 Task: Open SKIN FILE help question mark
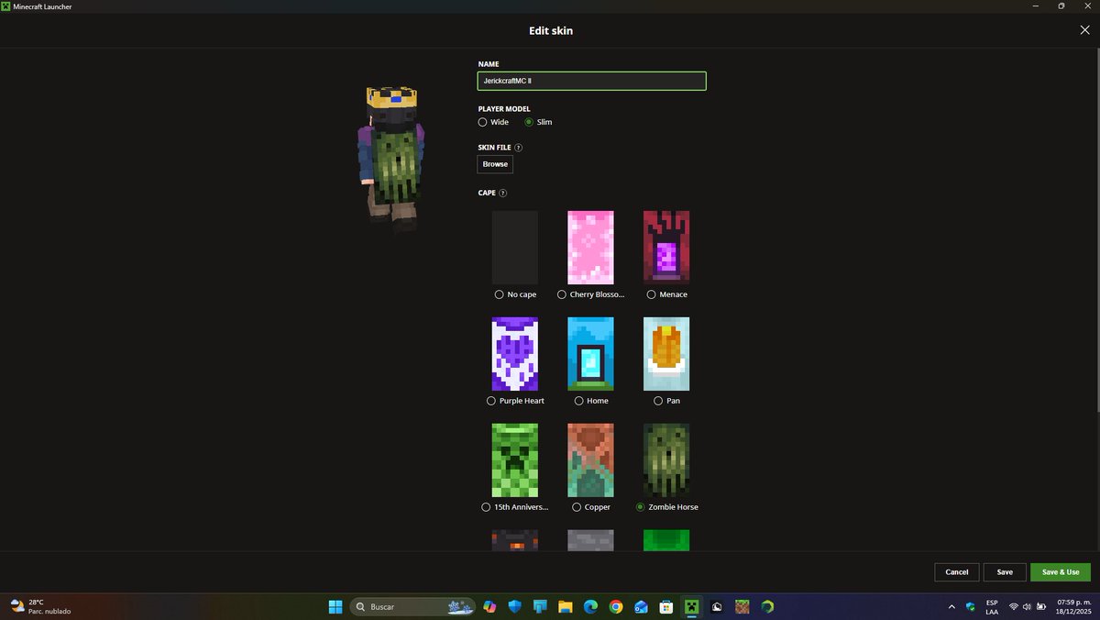[x=519, y=147]
